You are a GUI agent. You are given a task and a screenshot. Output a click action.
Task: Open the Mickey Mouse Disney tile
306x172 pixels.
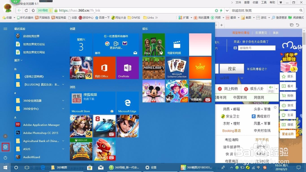[x=154, y=91]
